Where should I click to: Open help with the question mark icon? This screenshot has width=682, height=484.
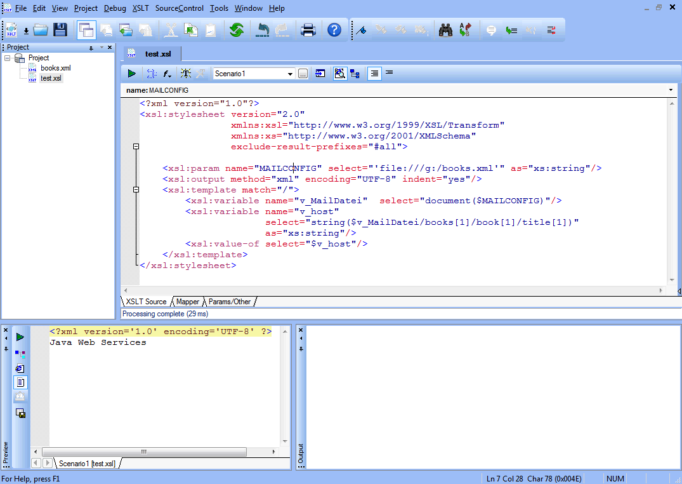pyautogui.click(x=334, y=30)
